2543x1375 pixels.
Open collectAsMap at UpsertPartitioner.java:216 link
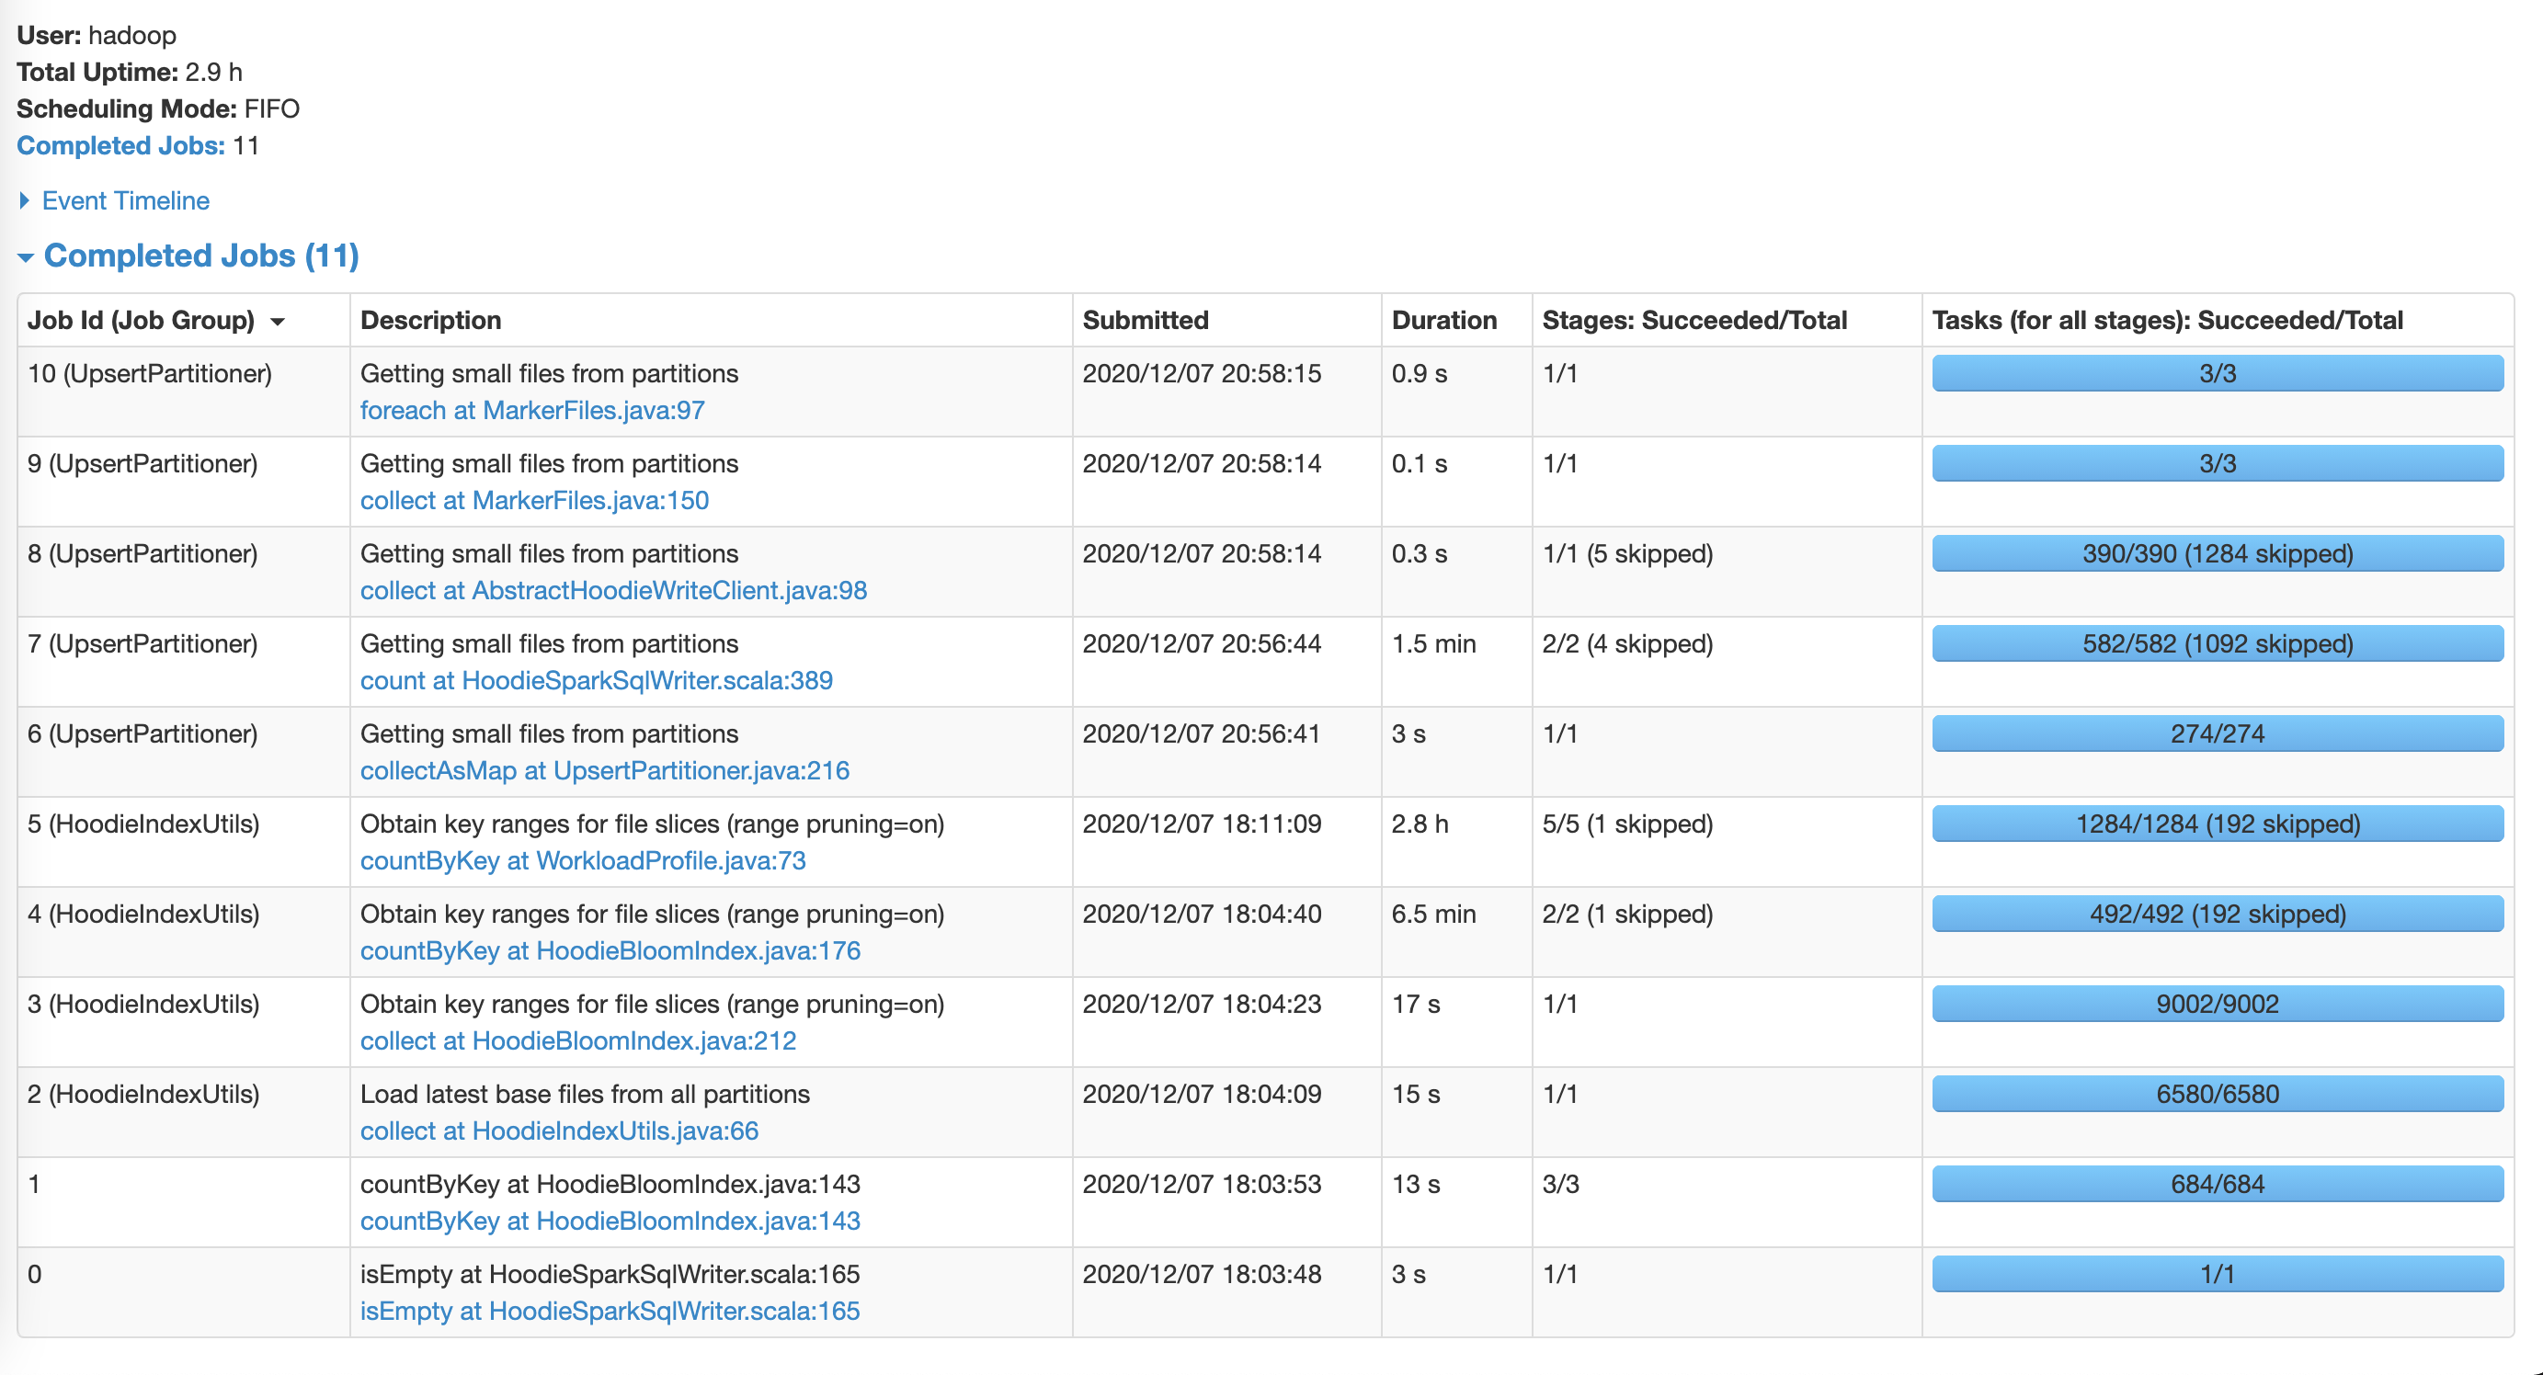tap(604, 770)
